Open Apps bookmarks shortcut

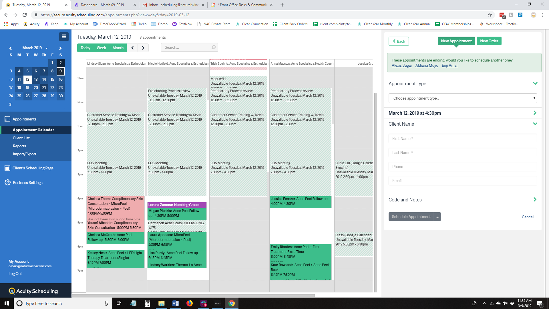[x=11, y=24]
